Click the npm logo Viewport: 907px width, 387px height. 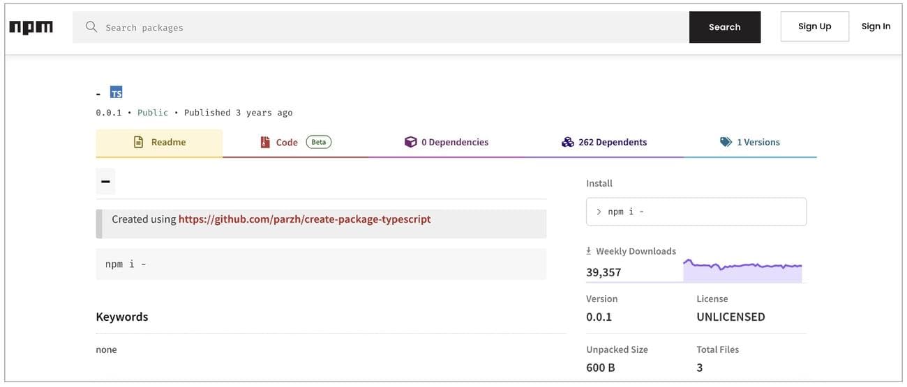click(31, 27)
